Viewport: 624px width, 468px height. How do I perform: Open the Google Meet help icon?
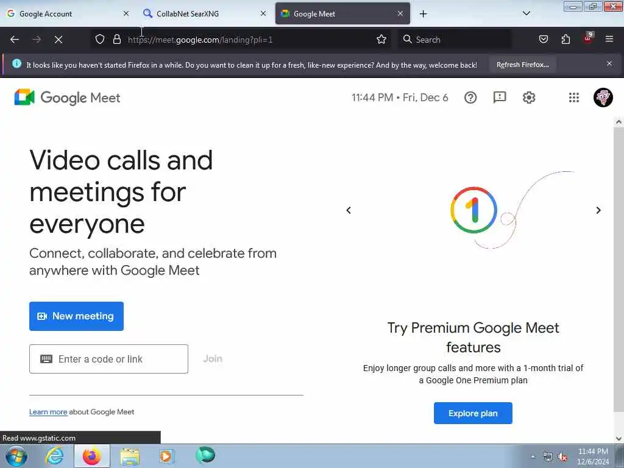pyautogui.click(x=470, y=97)
